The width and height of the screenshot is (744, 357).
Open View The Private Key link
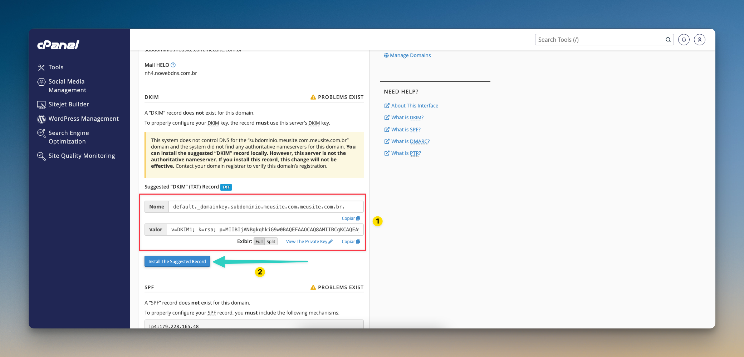point(309,242)
